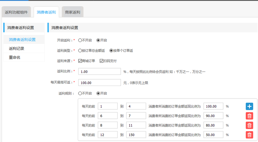Toggle the 扫码支付 checkbox
The image size is (258, 142).
coord(102,61)
